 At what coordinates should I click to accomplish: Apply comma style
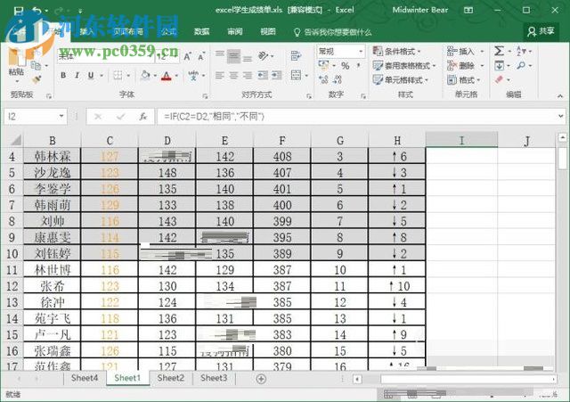(358, 66)
